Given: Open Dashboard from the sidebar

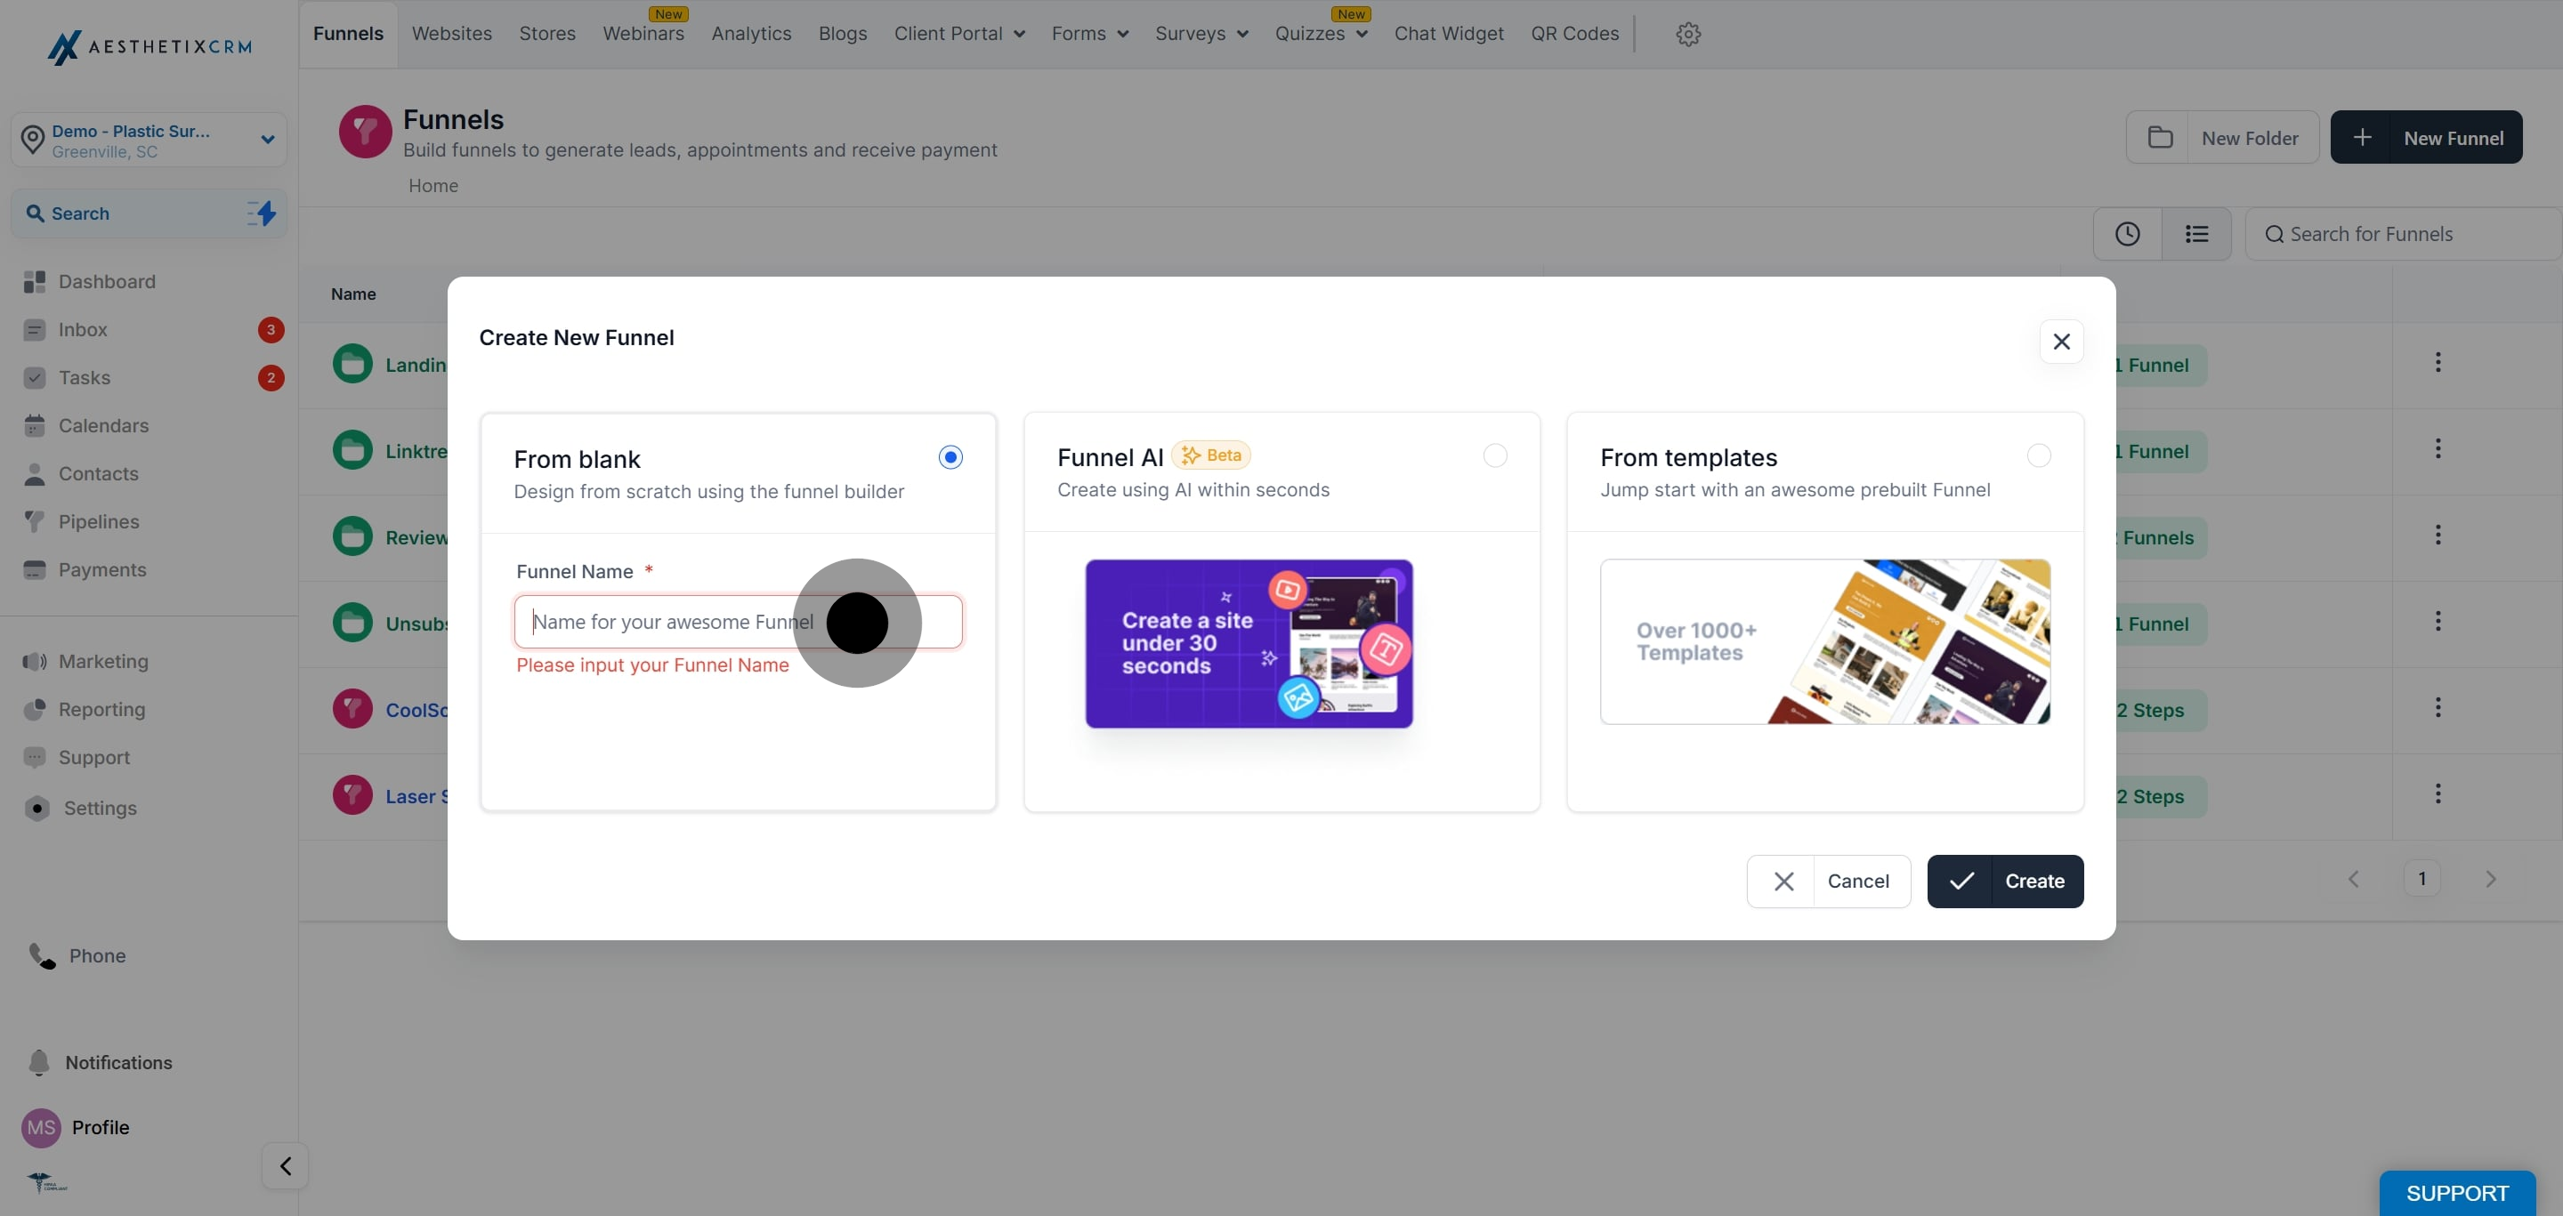Looking at the screenshot, I should 107,281.
